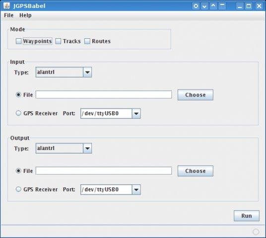Enable the Waypoints checkbox

click(18, 41)
